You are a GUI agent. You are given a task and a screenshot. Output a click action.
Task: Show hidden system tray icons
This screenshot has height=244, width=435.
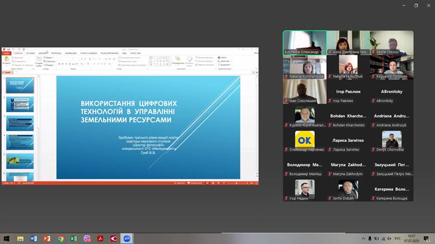pyautogui.click(x=362, y=238)
